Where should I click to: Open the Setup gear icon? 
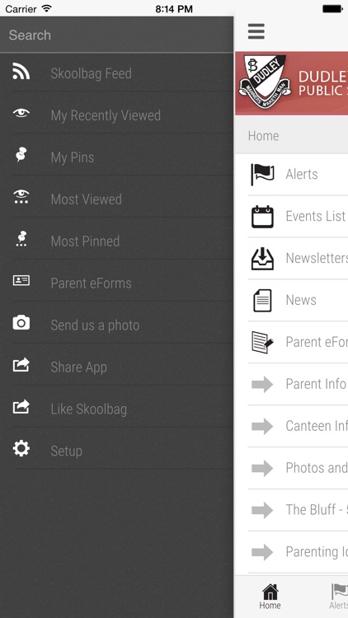point(21,448)
